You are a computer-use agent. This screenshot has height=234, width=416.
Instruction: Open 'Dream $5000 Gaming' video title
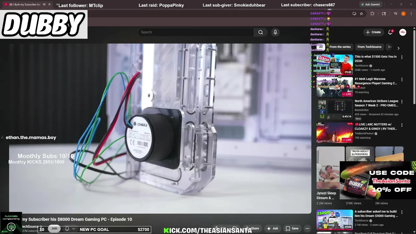coord(376,214)
